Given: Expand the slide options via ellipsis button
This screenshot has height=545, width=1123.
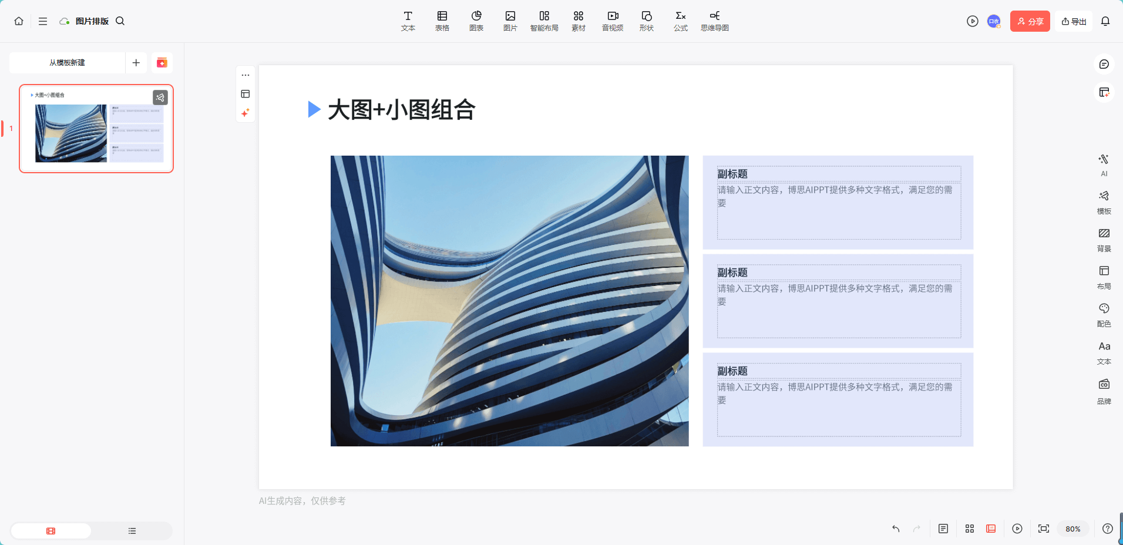Looking at the screenshot, I should 246,75.
